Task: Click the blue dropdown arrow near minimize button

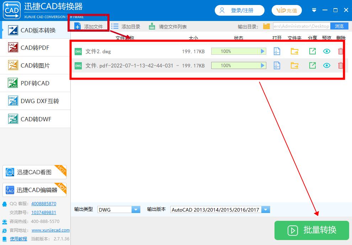Action: (x=314, y=10)
